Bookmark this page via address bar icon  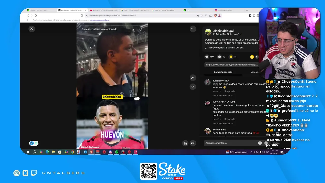tap(82, 16)
